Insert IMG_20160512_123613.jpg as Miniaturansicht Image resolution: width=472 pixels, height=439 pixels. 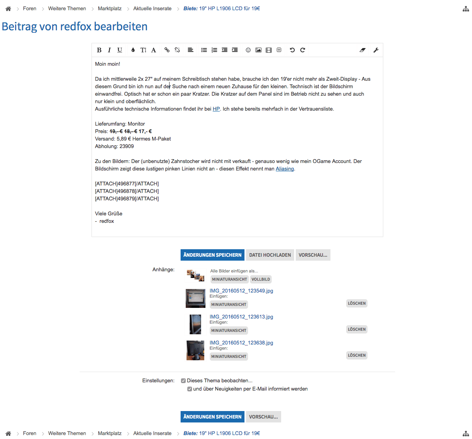click(229, 330)
